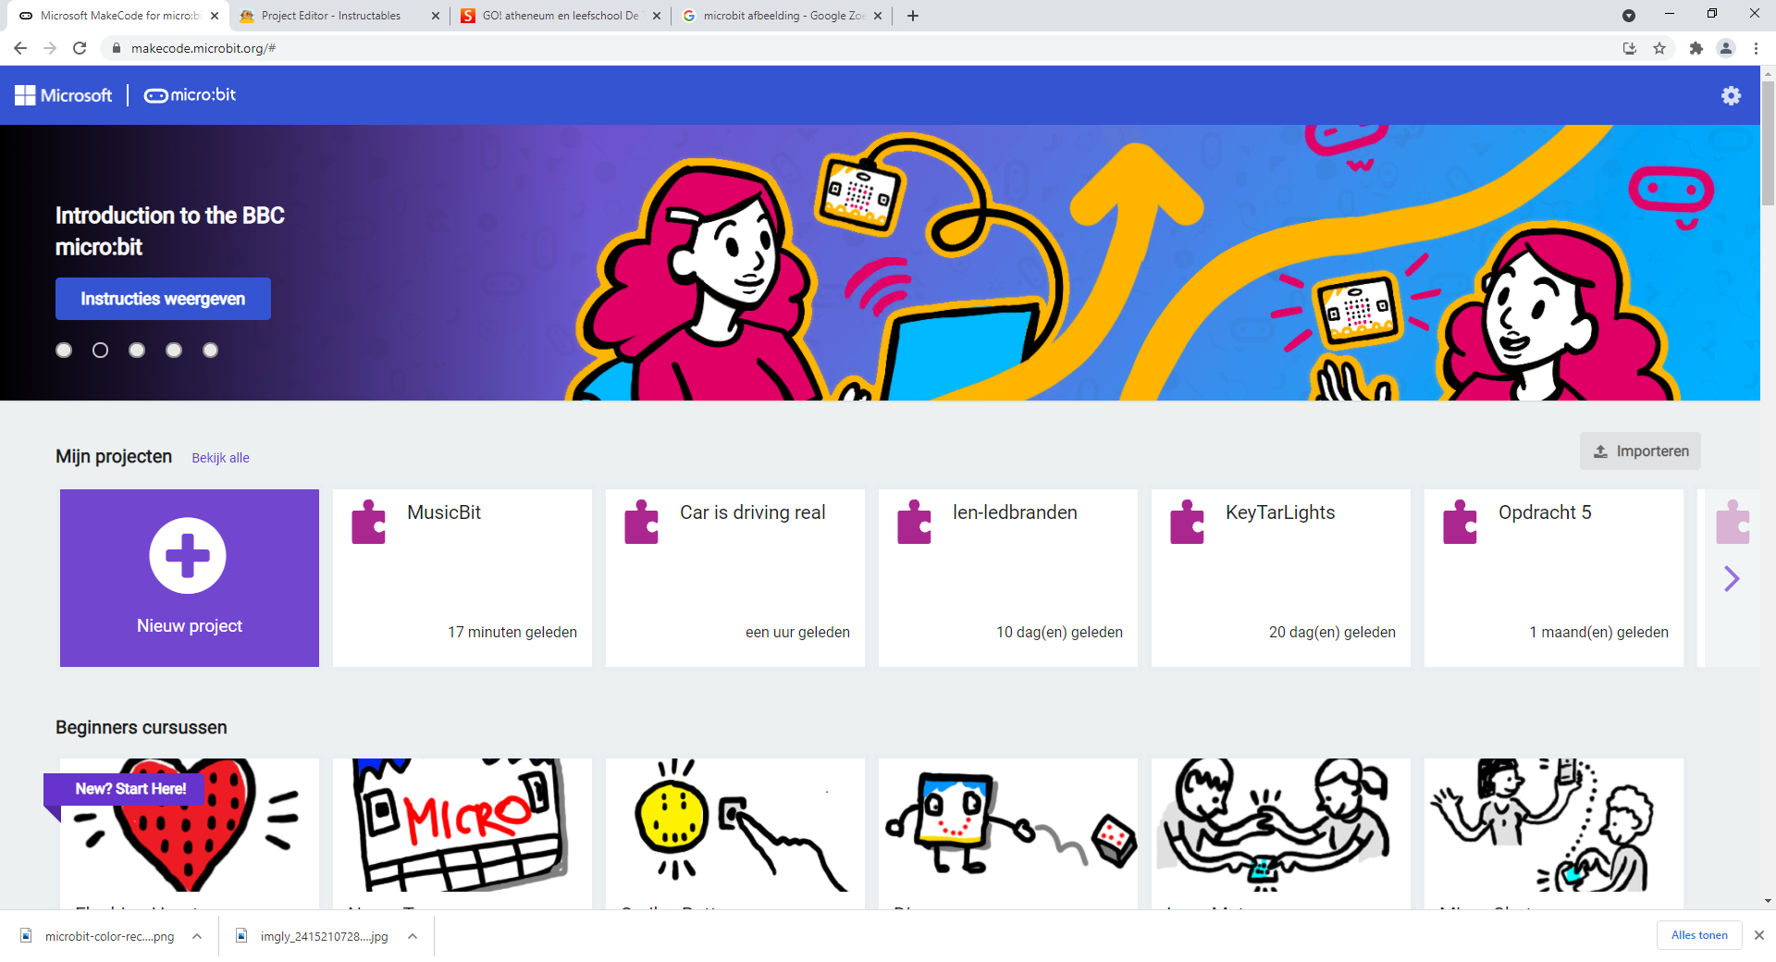Open the Car is driving real project
Screen dimensions: 1776x962
[735, 578]
